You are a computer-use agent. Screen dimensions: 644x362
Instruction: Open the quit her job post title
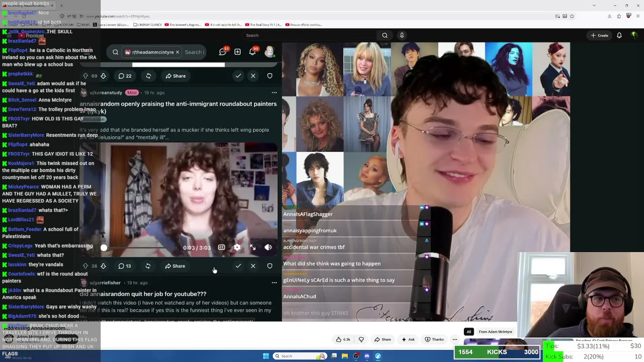coord(143,294)
